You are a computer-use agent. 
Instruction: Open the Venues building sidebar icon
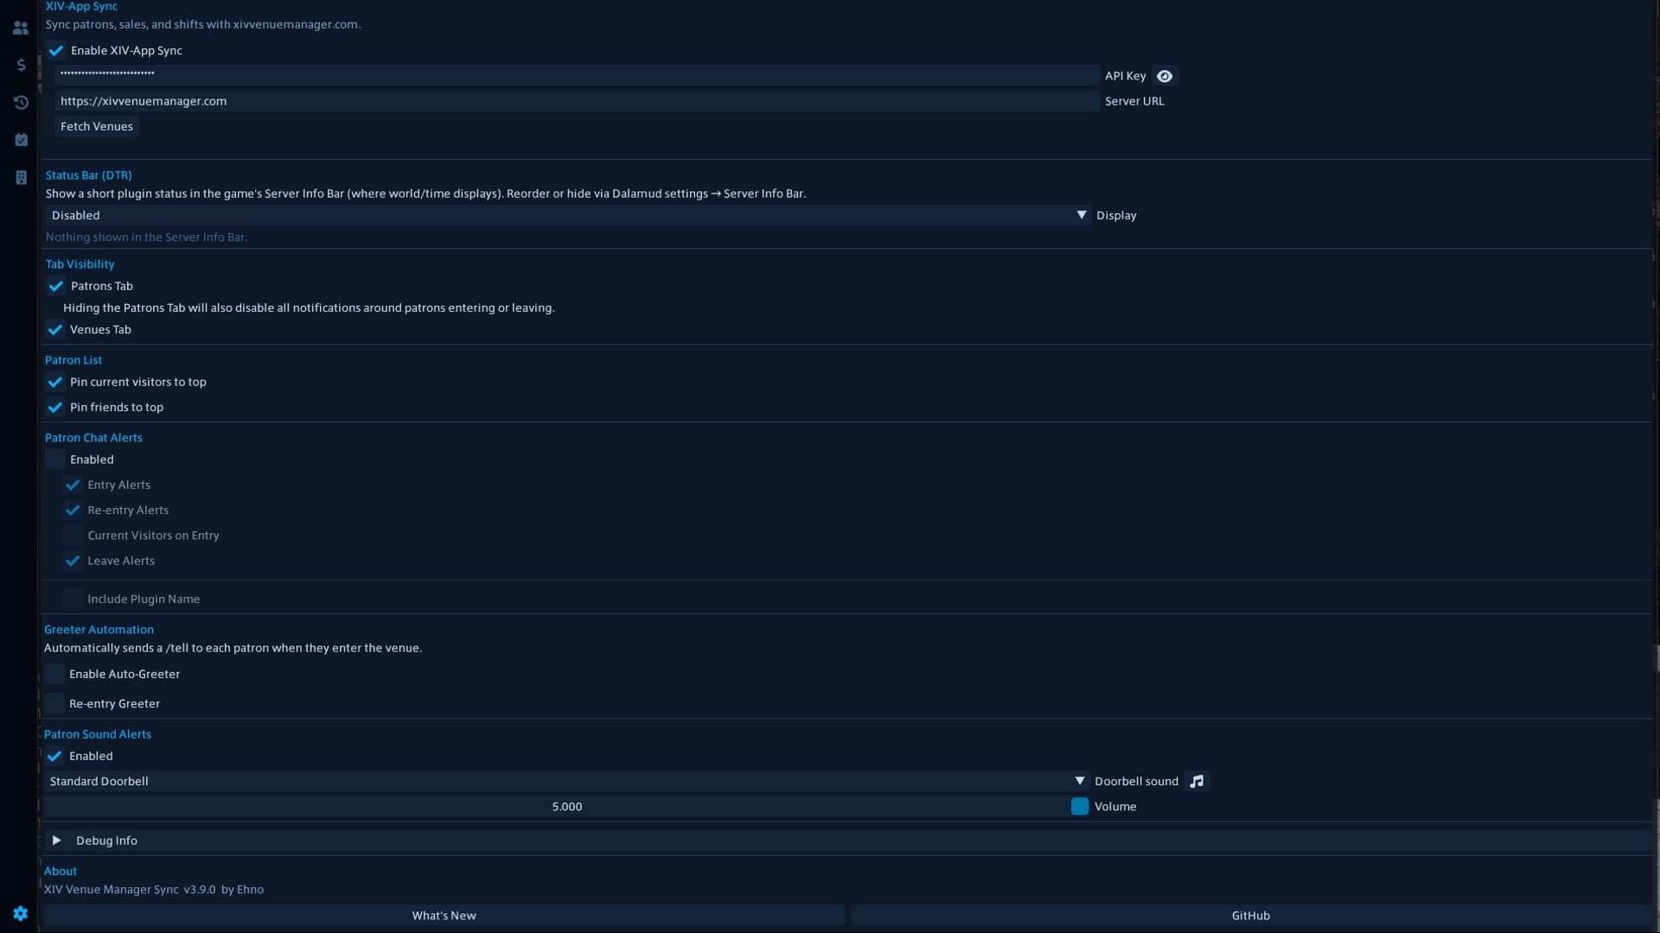click(21, 177)
